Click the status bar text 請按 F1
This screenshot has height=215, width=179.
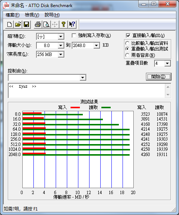(x=30, y=209)
